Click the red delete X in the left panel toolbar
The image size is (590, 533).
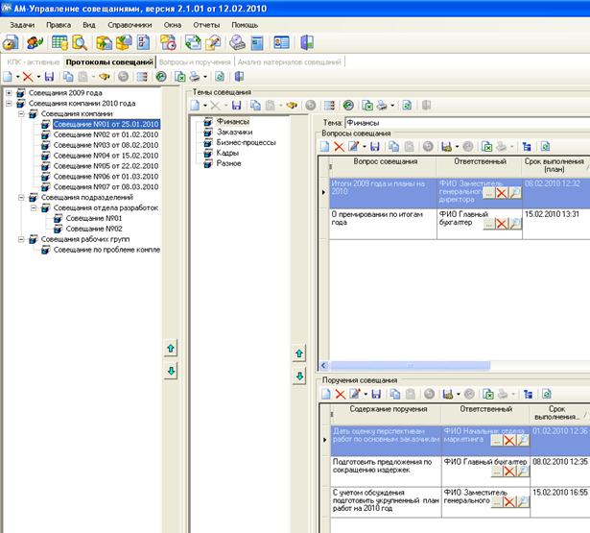(x=28, y=76)
